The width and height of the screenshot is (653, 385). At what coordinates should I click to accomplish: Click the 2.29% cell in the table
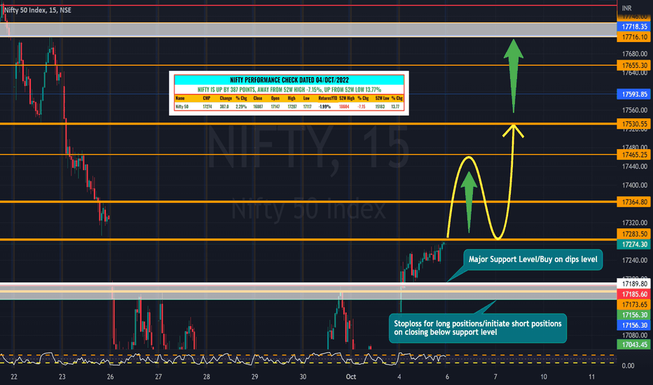241,107
